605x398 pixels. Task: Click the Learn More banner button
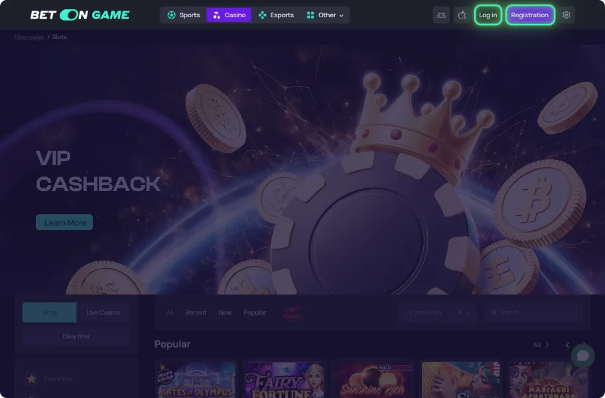pos(64,222)
